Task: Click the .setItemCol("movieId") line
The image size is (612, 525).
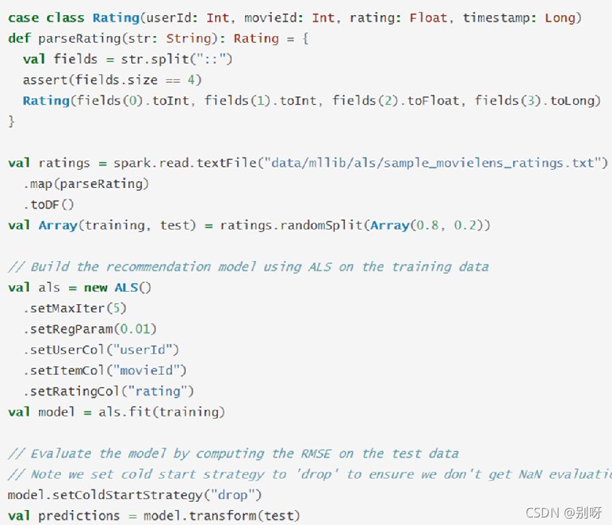Action: 105,371
